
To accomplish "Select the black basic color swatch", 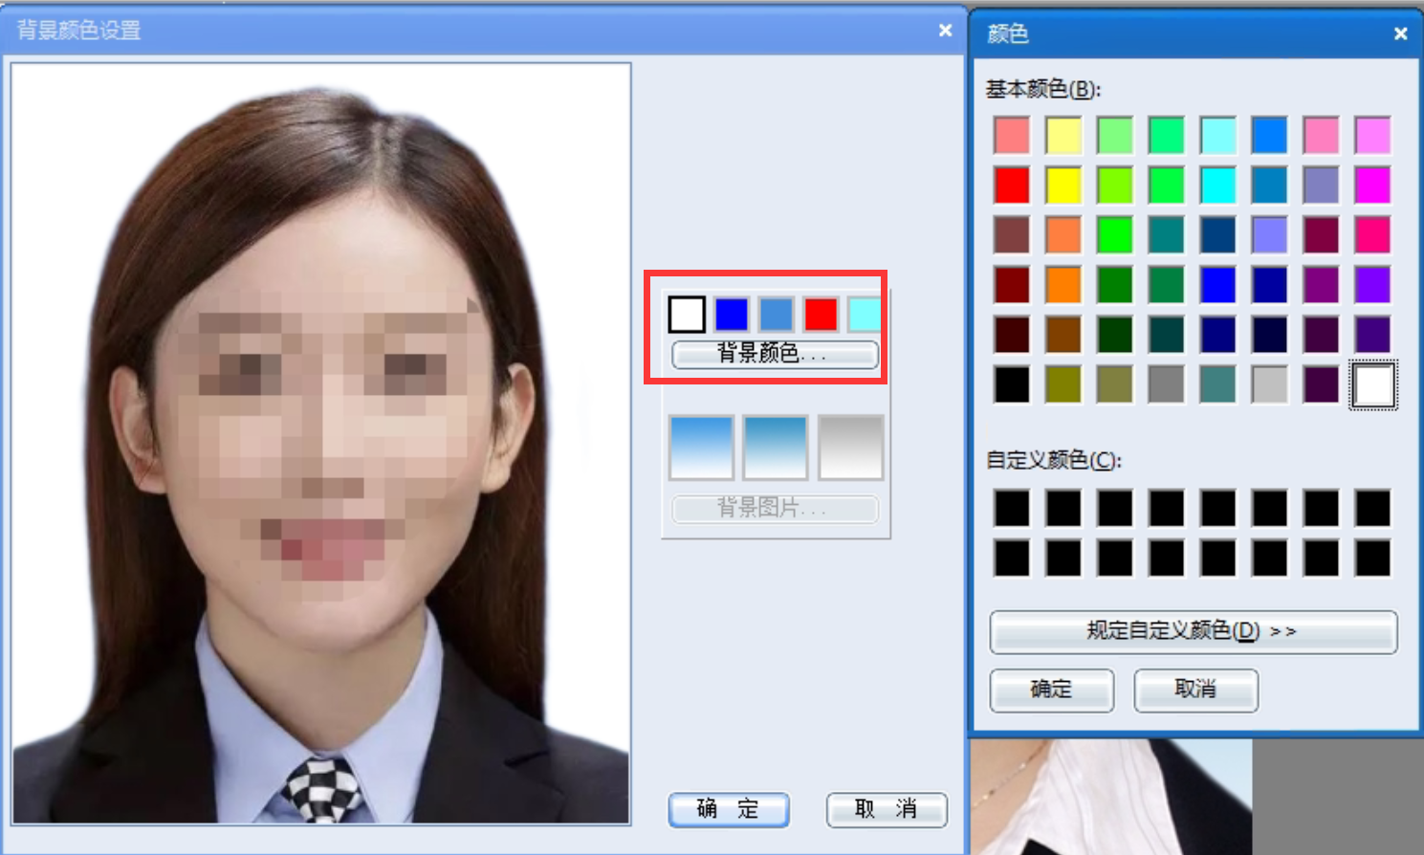I will 1011,385.
